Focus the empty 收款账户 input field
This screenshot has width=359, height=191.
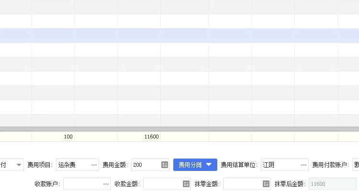(x=82, y=184)
